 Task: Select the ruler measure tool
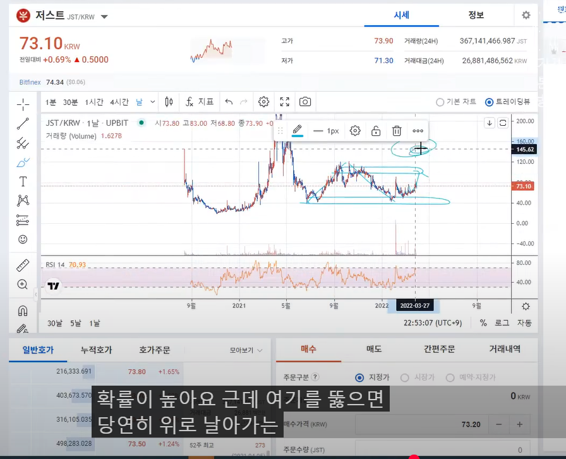point(23,266)
